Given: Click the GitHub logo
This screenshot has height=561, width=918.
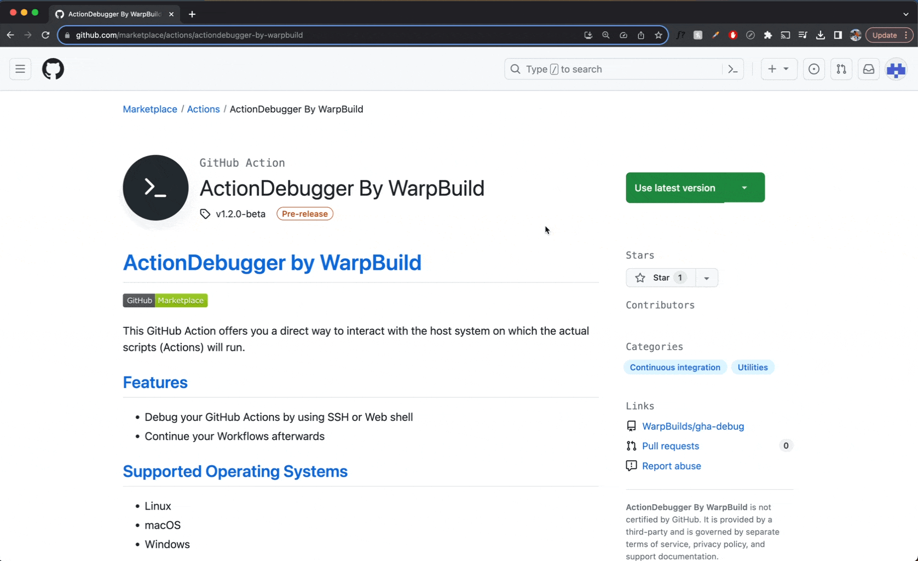Looking at the screenshot, I should click(x=53, y=69).
